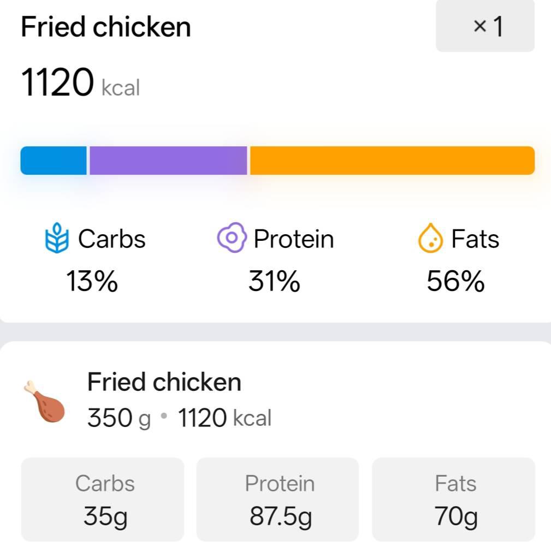Click the Fried chicken title heading
This screenshot has width=551, height=552.
point(105,27)
